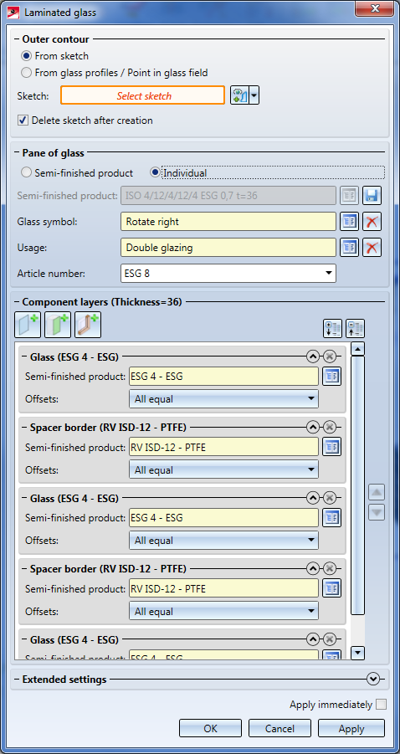Click the Select sketch field
Viewport: 400px width, 754px height.
click(142, 95)
